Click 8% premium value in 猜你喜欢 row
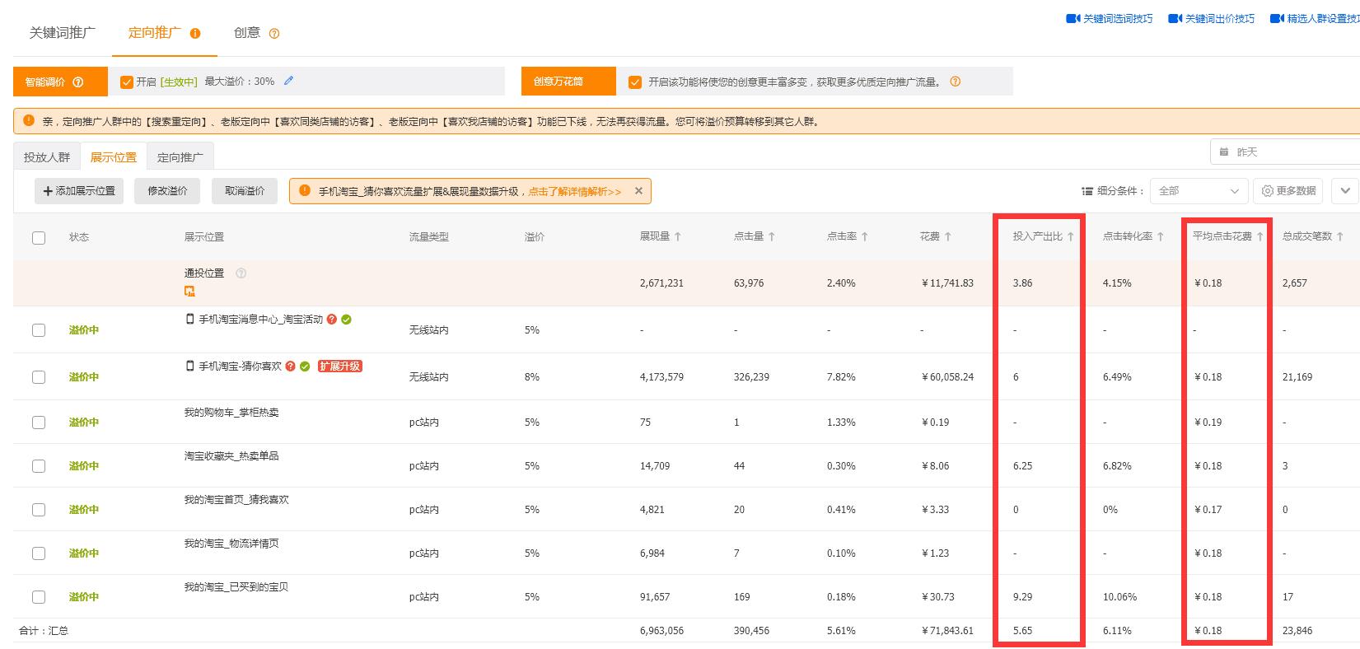 tap(532, 377)
